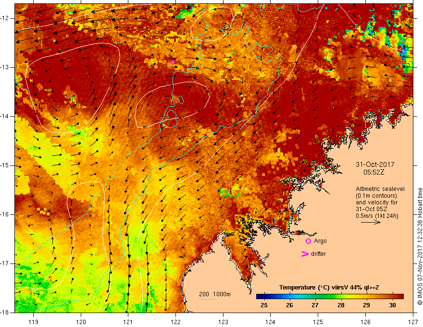Viewport: 423px width, 327px height.
Task: Click the latitude axis label -18
Action: 5,313
